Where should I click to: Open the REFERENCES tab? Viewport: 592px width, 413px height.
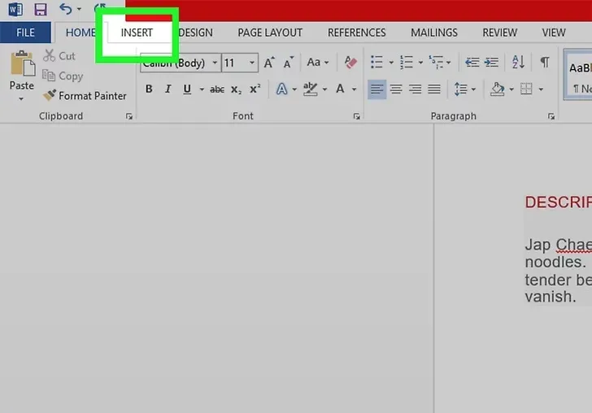(357, 33)
